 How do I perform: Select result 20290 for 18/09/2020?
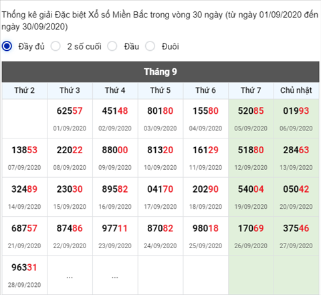(205, 189)
